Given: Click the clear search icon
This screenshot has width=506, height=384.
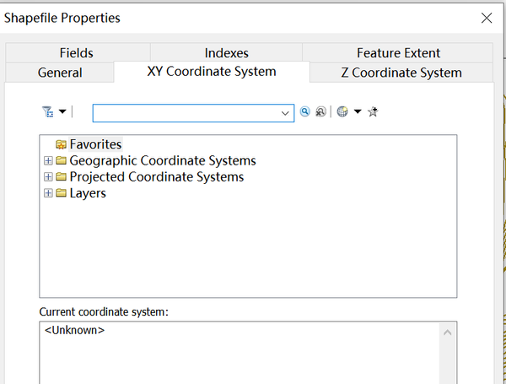Looking at the screenshot, I should pos(320,111).
